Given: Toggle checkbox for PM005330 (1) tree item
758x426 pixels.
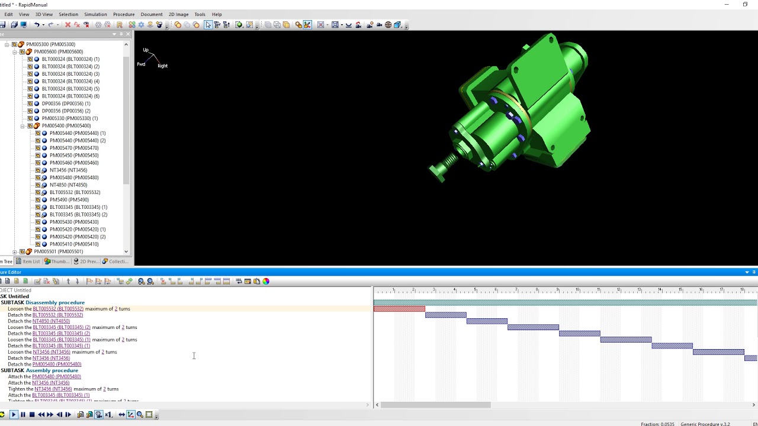Looking at the screenshot, I should click(30, 118).
